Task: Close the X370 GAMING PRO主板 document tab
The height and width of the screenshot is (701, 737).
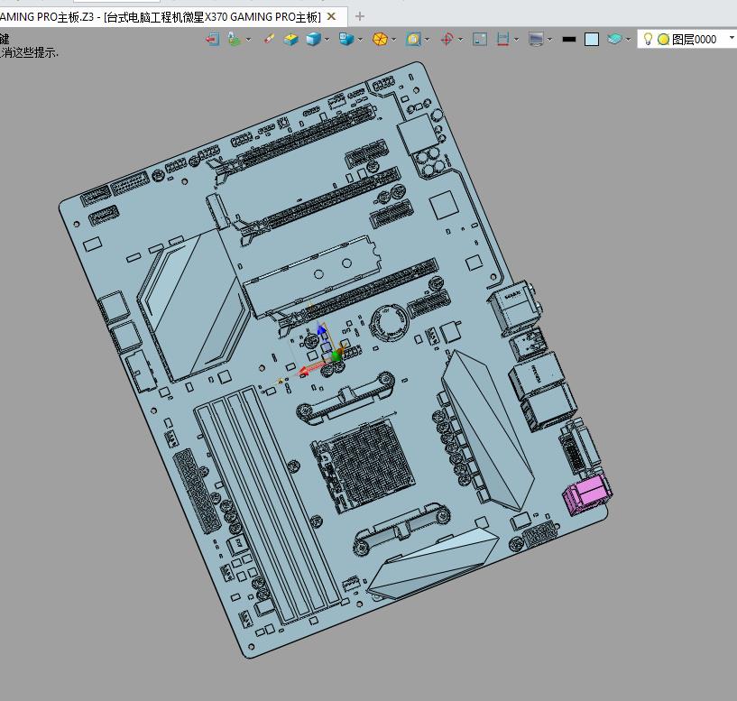Action: click(331, 17)
